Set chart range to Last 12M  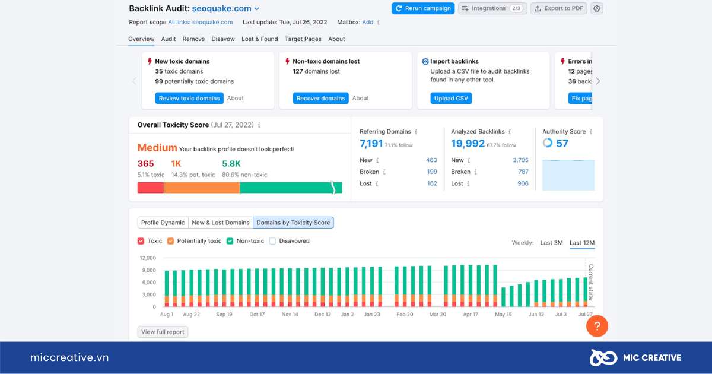582,243
